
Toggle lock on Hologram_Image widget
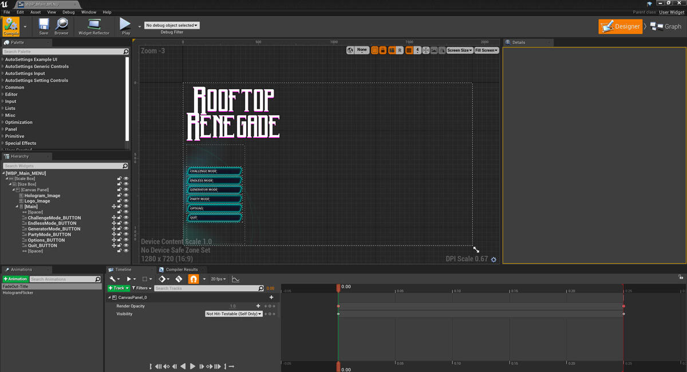tap(120, 195)
